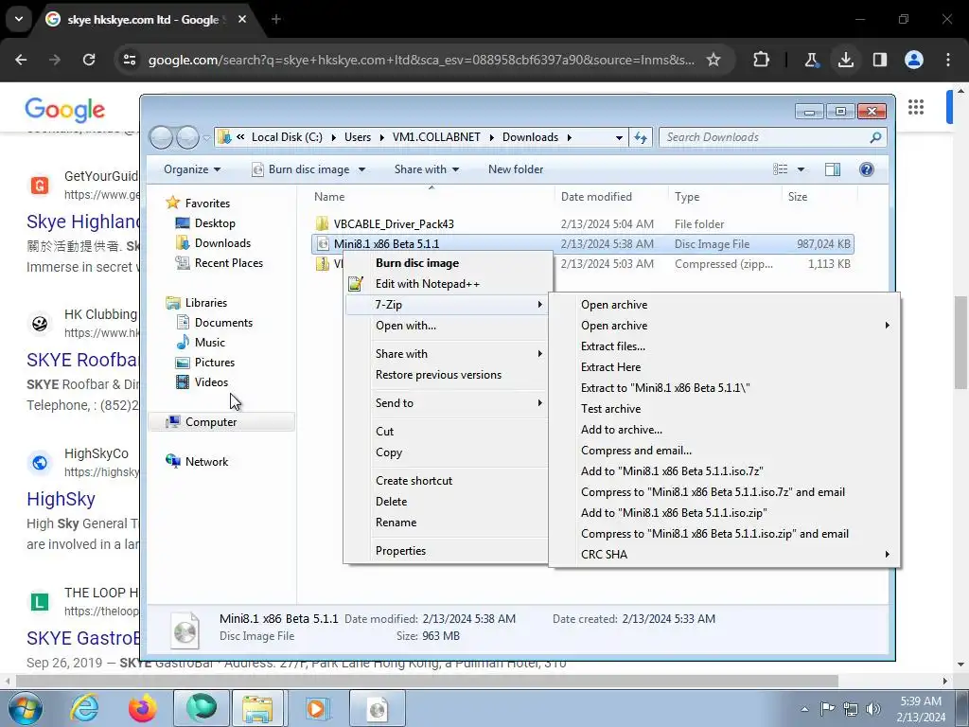
Task: Click Add to "Mini8.1 x86 Beta 5.1.1.iso.7z"
Action: point(672,471)
